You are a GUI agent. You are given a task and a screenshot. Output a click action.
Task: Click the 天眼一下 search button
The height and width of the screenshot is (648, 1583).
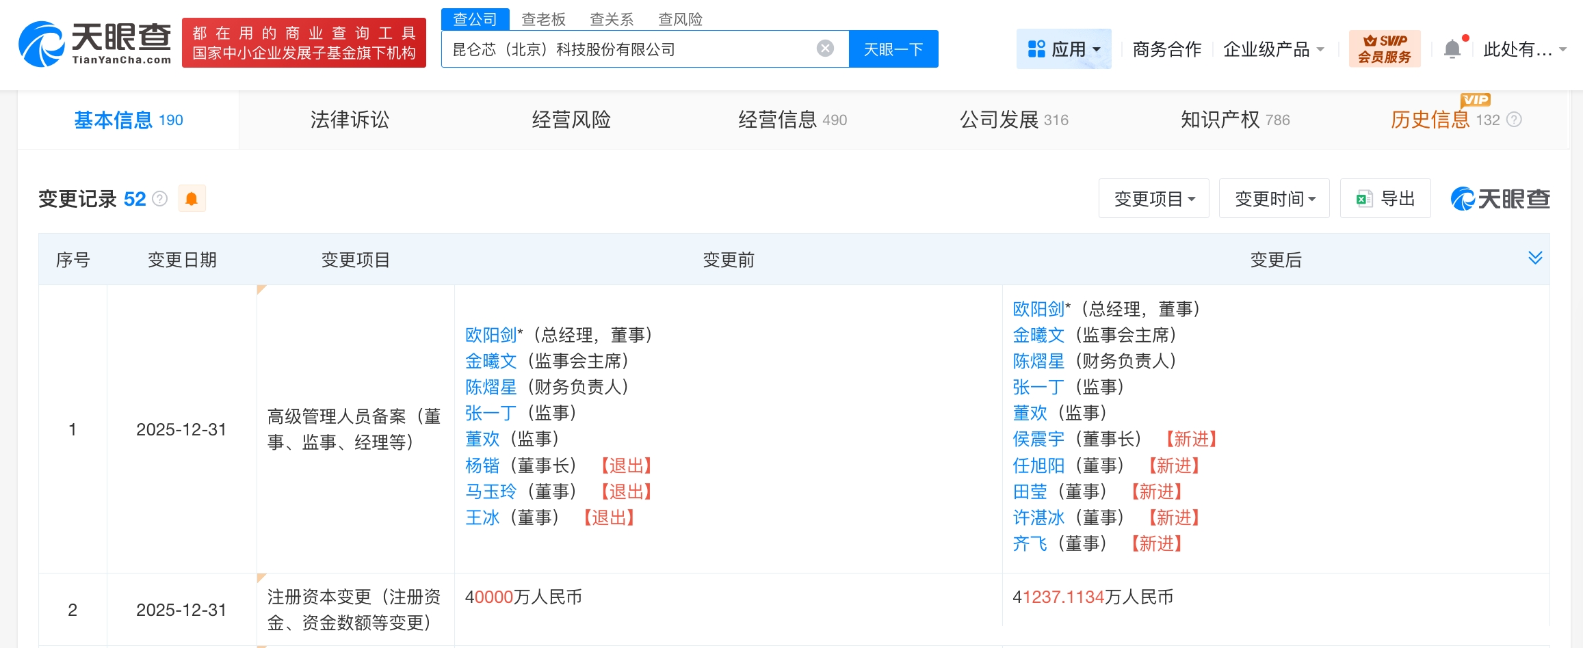click(x=893, y=48)
